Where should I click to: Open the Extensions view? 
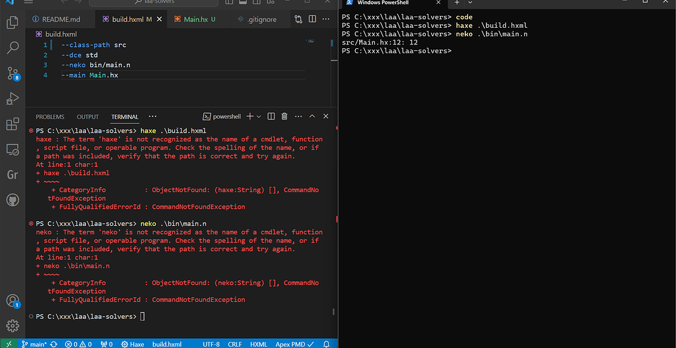[13, 124]
